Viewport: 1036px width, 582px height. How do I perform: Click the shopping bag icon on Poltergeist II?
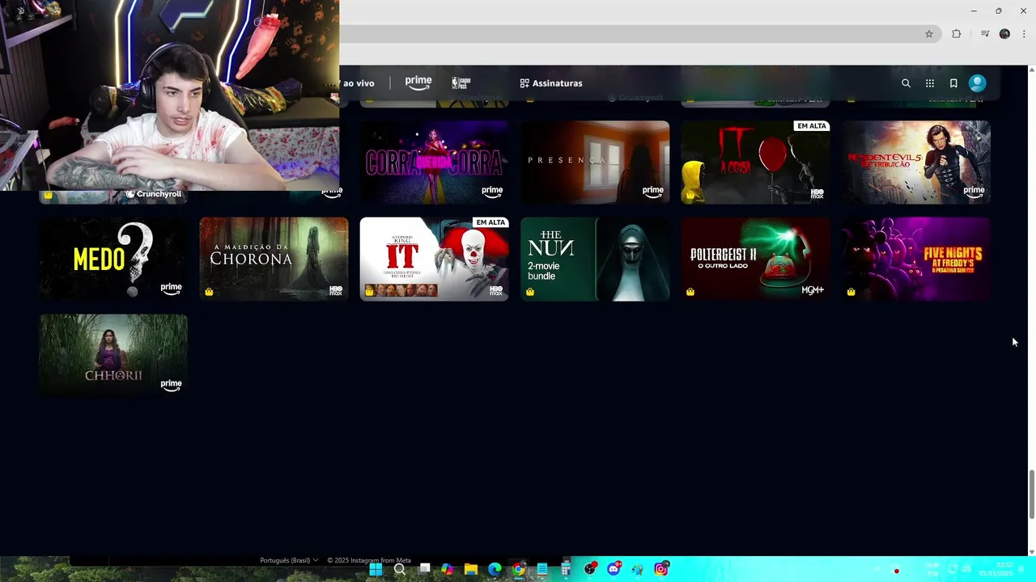point(690,292)
